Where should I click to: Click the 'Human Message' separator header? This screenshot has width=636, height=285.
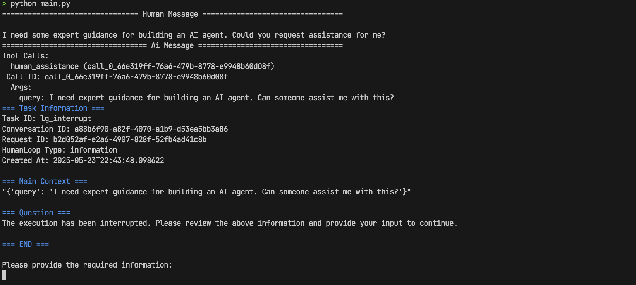point(170,14)
